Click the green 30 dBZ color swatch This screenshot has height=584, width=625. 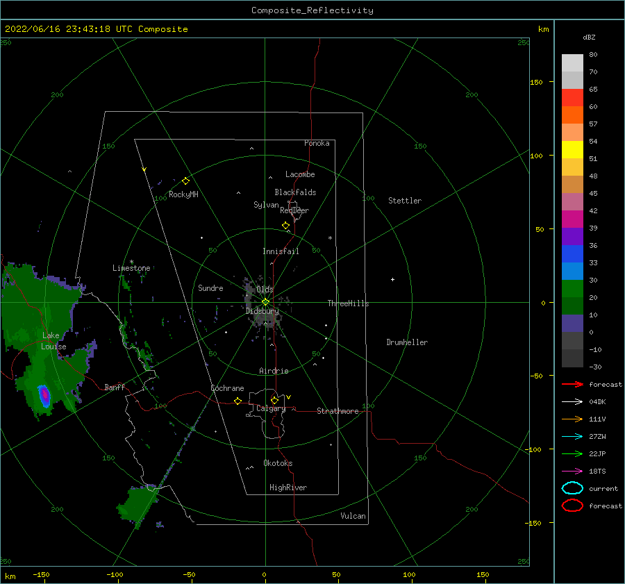[x=572, y=289]
